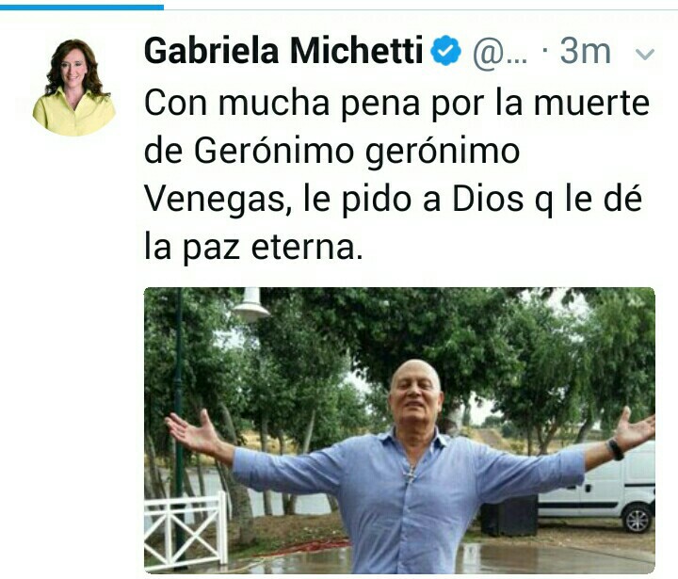Click tweet text "la paz eterna."
Screen dimensions: 678x579
pos(253,249)
